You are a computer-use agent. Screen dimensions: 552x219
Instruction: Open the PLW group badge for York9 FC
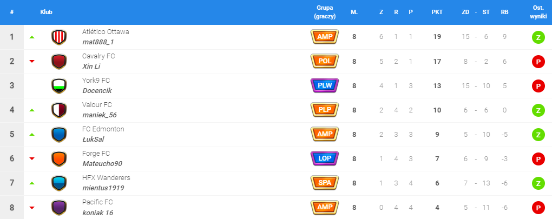[x=325, y=85]
